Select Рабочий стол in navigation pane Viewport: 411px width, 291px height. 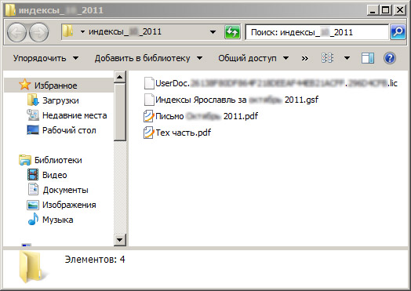69,130
